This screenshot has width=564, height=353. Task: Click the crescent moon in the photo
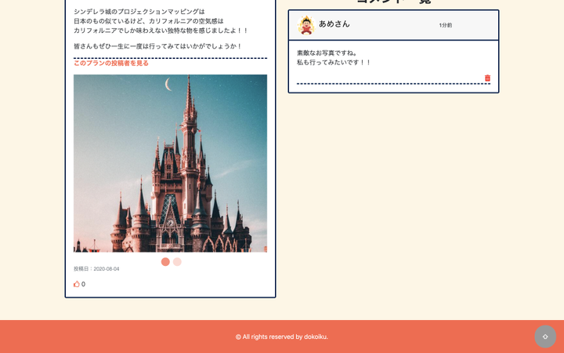click(x=168, y=84)
